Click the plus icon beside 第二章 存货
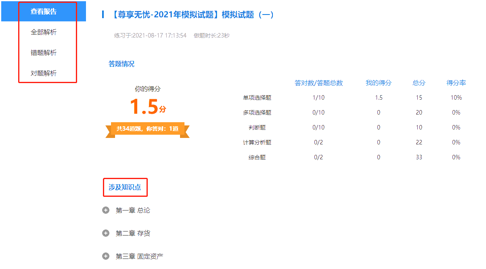The image size is (486, 269). tap(106, 233)
